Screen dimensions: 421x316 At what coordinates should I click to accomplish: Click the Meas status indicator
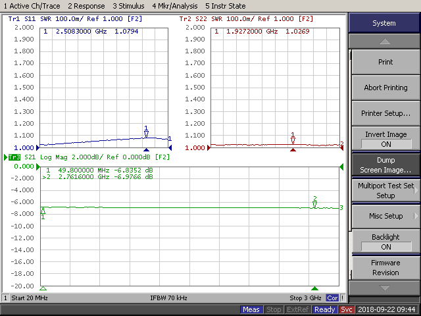coord(251,309)
